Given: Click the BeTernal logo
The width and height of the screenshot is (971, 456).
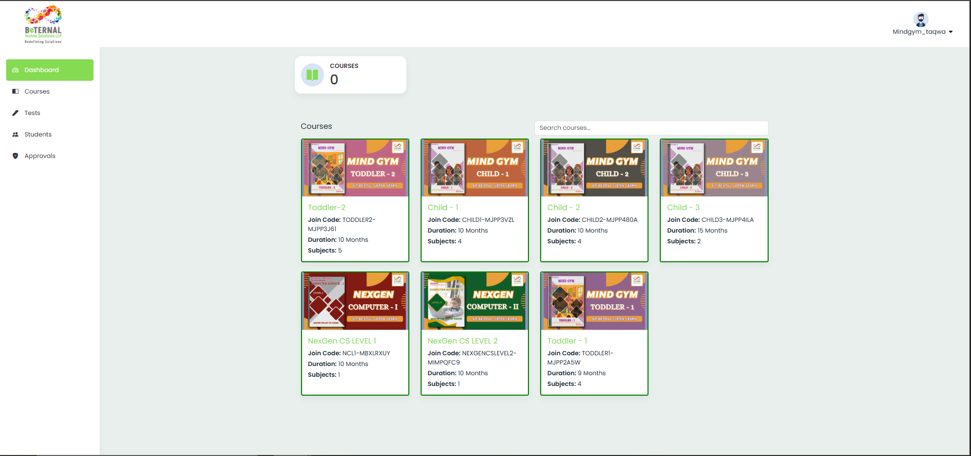Looking at the screenshot, I should point(43,25).
